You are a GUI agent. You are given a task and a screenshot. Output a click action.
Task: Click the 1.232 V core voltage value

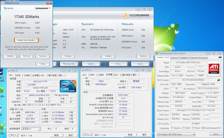click(52, 91)
